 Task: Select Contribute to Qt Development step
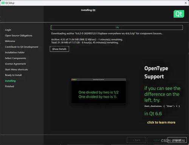(x=22, y=47)
